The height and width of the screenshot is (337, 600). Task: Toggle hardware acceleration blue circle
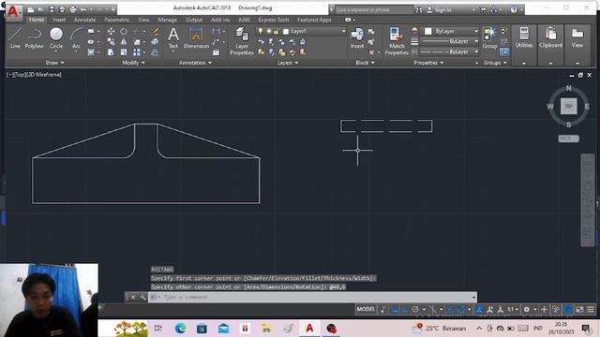tap(568, 310)
